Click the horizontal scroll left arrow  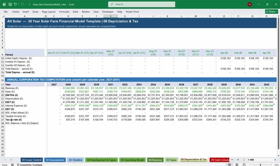click(248, 160)
